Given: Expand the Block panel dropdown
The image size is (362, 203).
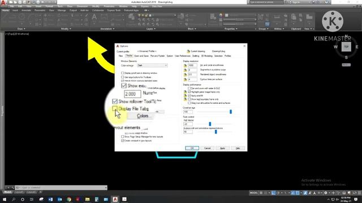Looking at the screenshot, I should click(192, 29).
